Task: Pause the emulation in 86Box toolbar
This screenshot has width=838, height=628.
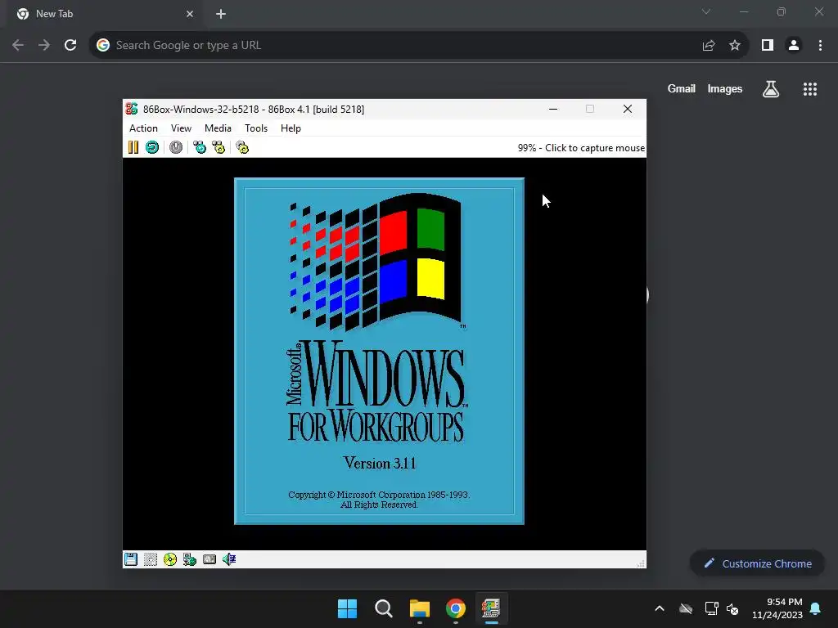Action: (x=133, y=147)
